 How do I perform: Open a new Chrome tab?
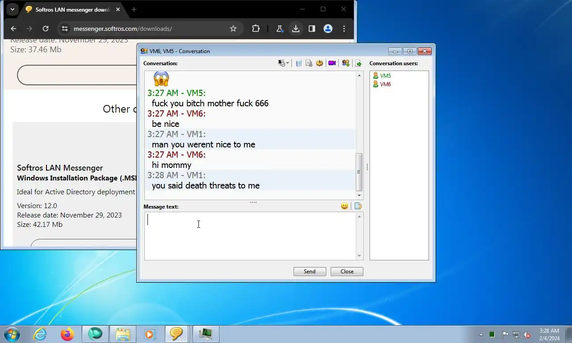pos(134,9)
